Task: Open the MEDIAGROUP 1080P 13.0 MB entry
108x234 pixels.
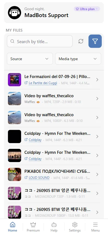Action: click(54, 212)
